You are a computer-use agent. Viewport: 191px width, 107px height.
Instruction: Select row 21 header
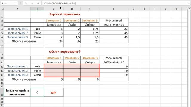pyautogui.click(x=2, y=105)
